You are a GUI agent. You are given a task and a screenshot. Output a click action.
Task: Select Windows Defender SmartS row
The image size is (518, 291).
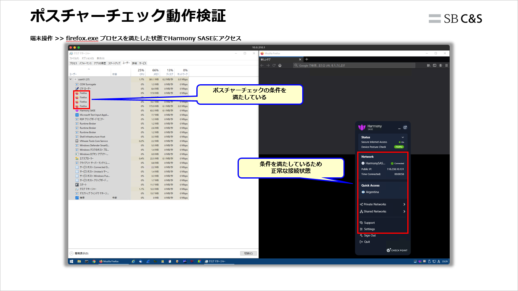pos(128,145)
